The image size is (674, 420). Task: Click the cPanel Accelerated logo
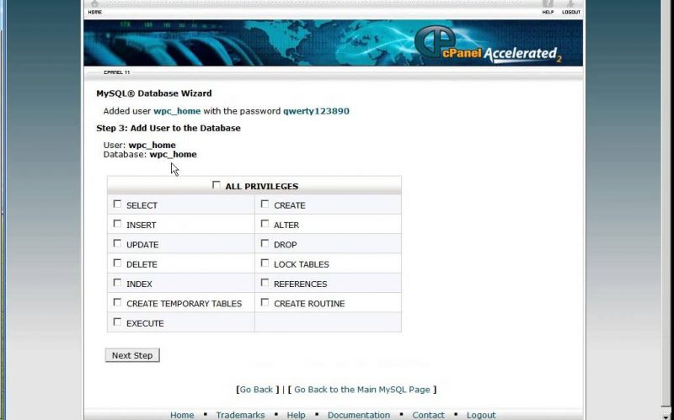[x=489, y=45]
